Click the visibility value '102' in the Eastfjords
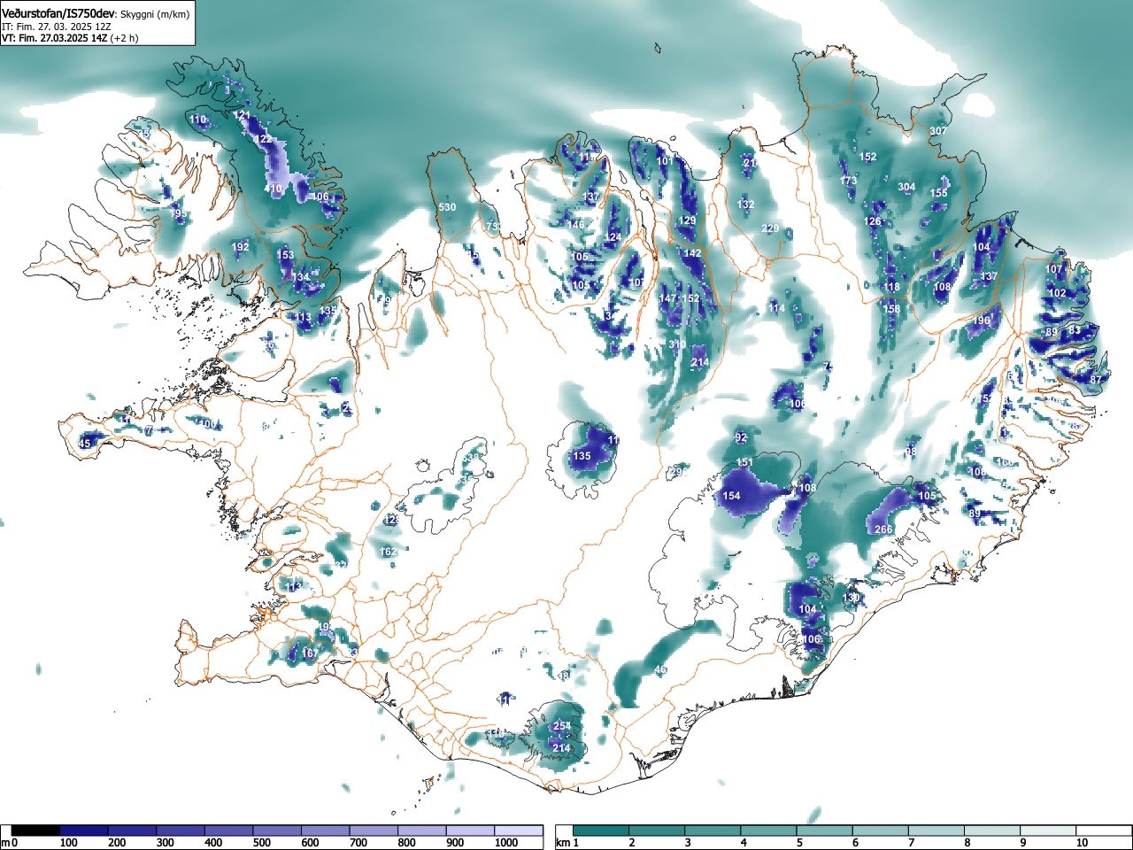This screenshot has width=1133, height=850. click(1057, 293)
